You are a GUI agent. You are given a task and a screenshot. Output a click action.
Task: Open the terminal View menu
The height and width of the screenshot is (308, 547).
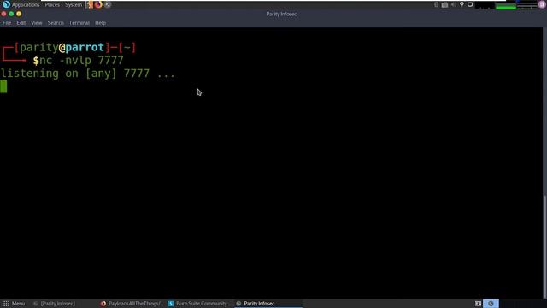(x=36, y=23)
